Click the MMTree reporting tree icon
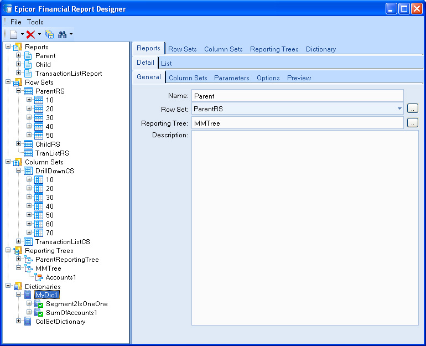The image size is (426, 346). click(x=28, y=268)
